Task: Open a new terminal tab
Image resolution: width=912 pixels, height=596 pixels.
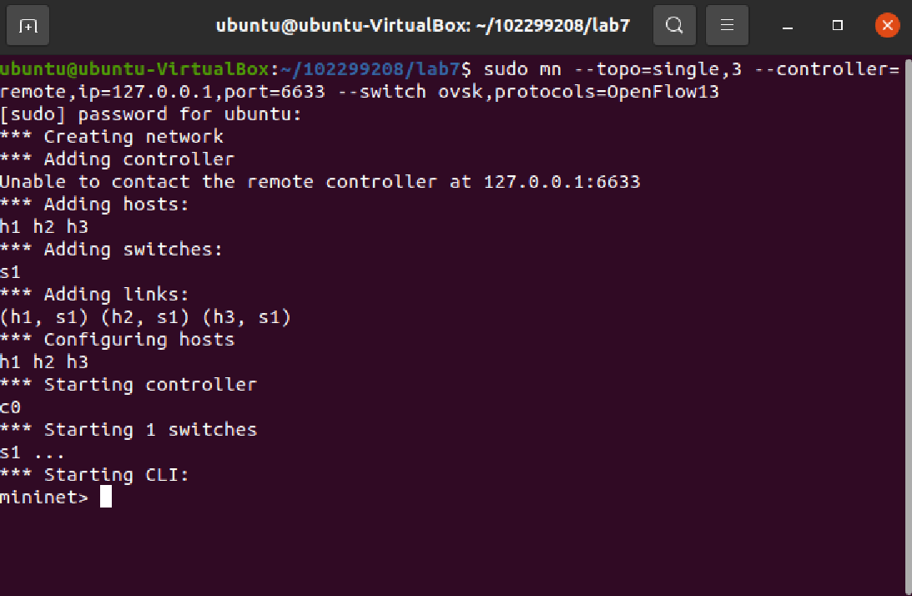Action: (x=28, y=26)
